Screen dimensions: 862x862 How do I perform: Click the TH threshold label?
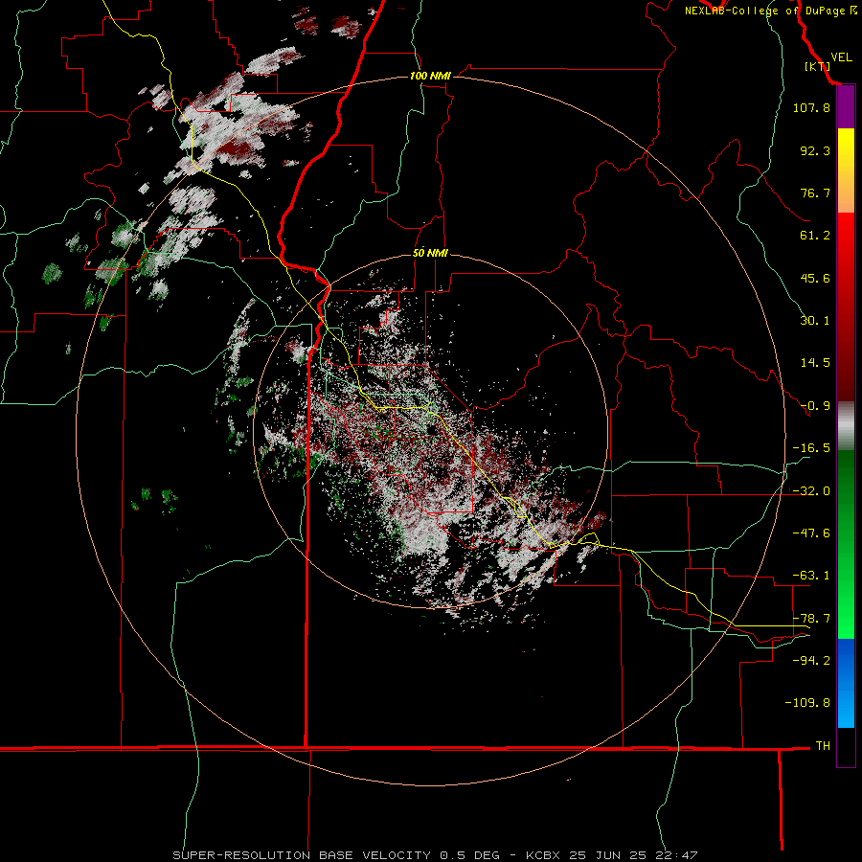tap(823, 746)
